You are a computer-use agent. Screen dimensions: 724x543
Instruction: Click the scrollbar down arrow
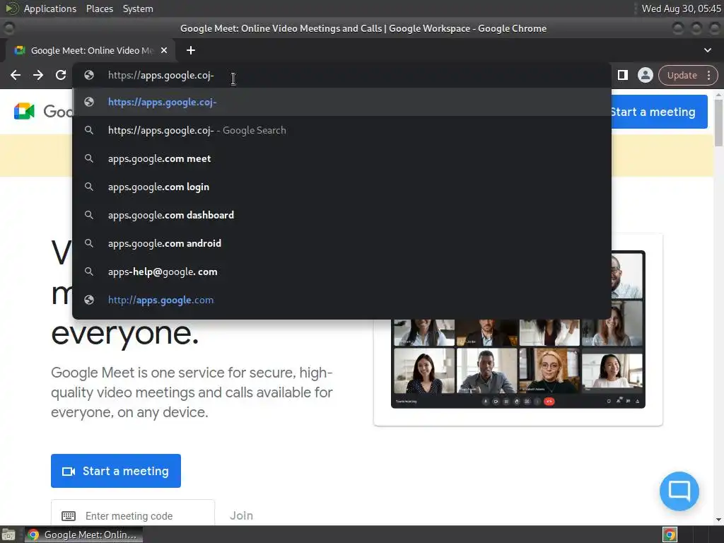coord(718,520)
